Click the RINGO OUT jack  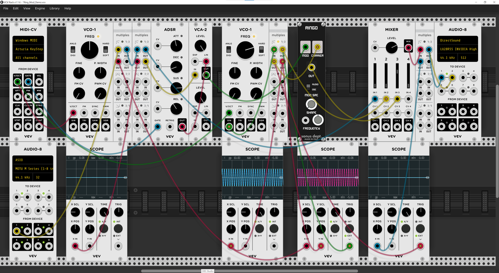point(311,67)
